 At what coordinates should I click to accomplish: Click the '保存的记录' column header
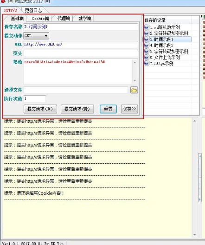pyautogui.click(x=167, y=20)
